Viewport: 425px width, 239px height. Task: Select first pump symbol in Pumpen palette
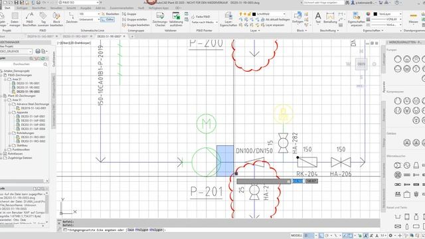point(398,59)
